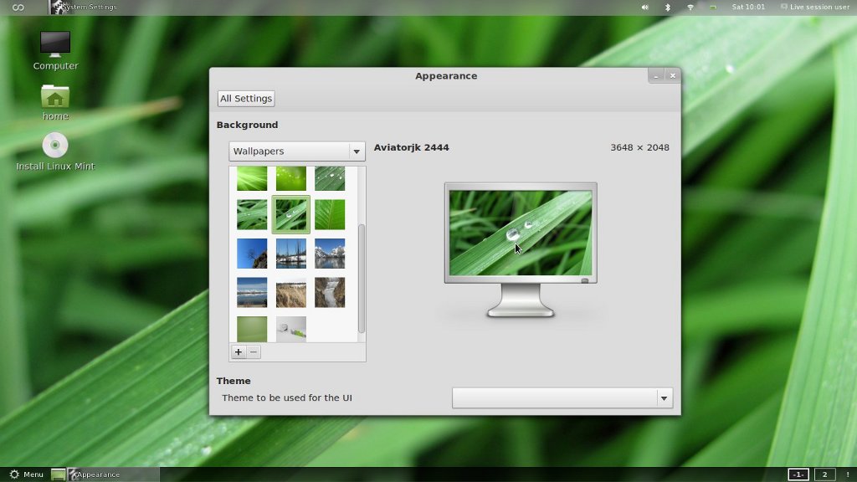Select the highlighted water drop leaf thumbnail
This screenshot has height=482, width=857.
290,214
